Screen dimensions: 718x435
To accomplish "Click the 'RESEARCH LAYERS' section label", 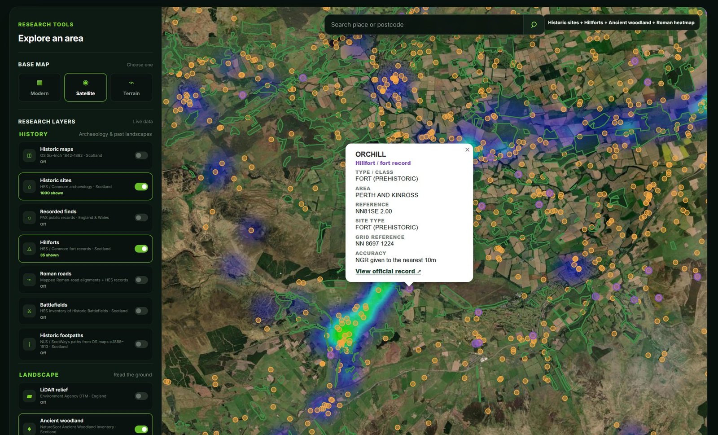I will pos(47,122).
